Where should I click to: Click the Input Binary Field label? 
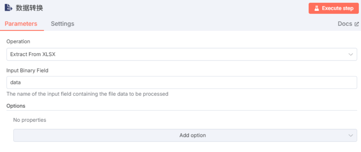pos(27,71)
